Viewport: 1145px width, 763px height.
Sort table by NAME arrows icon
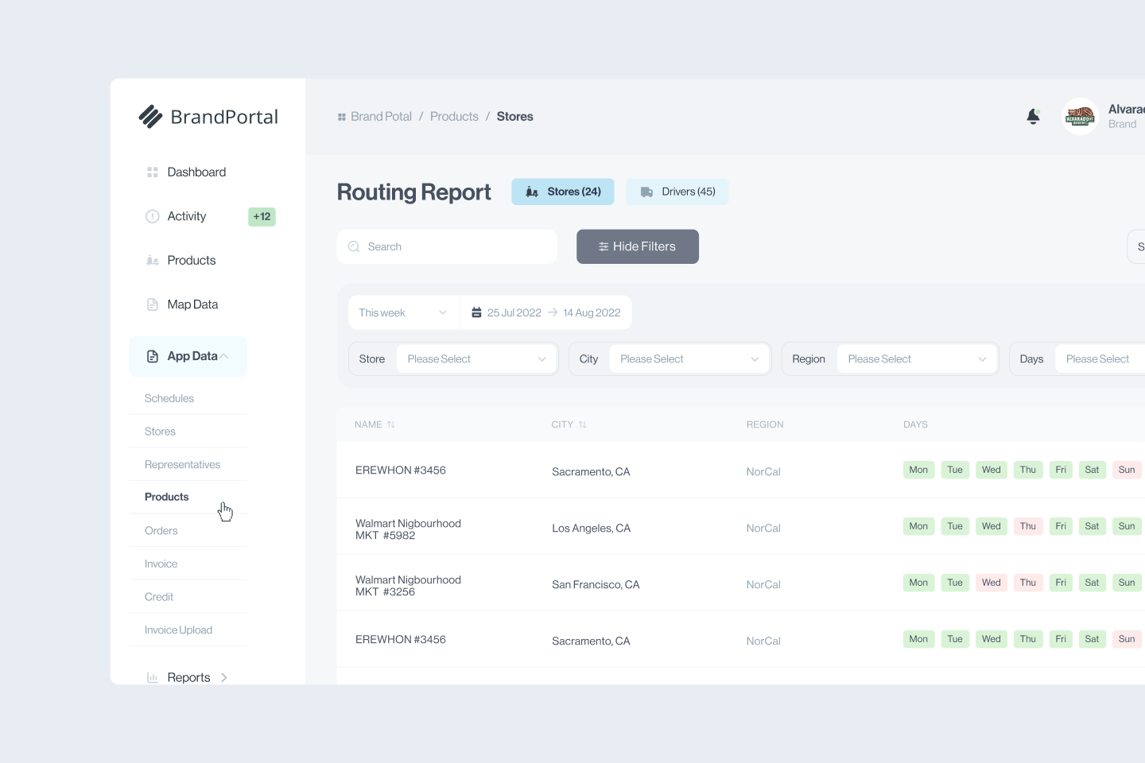tap(391, 425)
